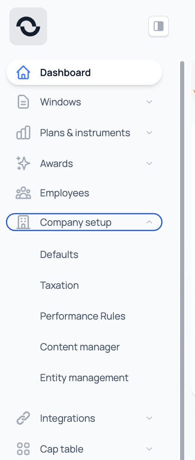Expand the Plans & instruments chevron
The width and height of the screenshot is (195, 460).
[149, 132]
